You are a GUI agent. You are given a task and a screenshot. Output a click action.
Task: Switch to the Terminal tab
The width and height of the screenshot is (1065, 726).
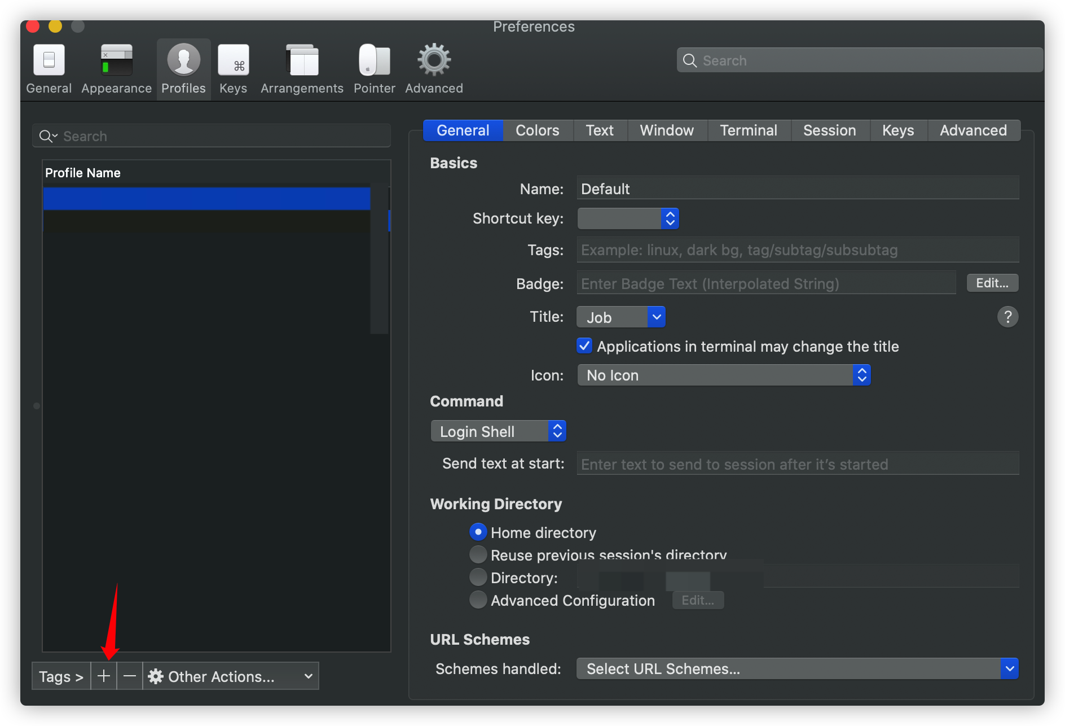pyautogui.click(x=749, y=130)
